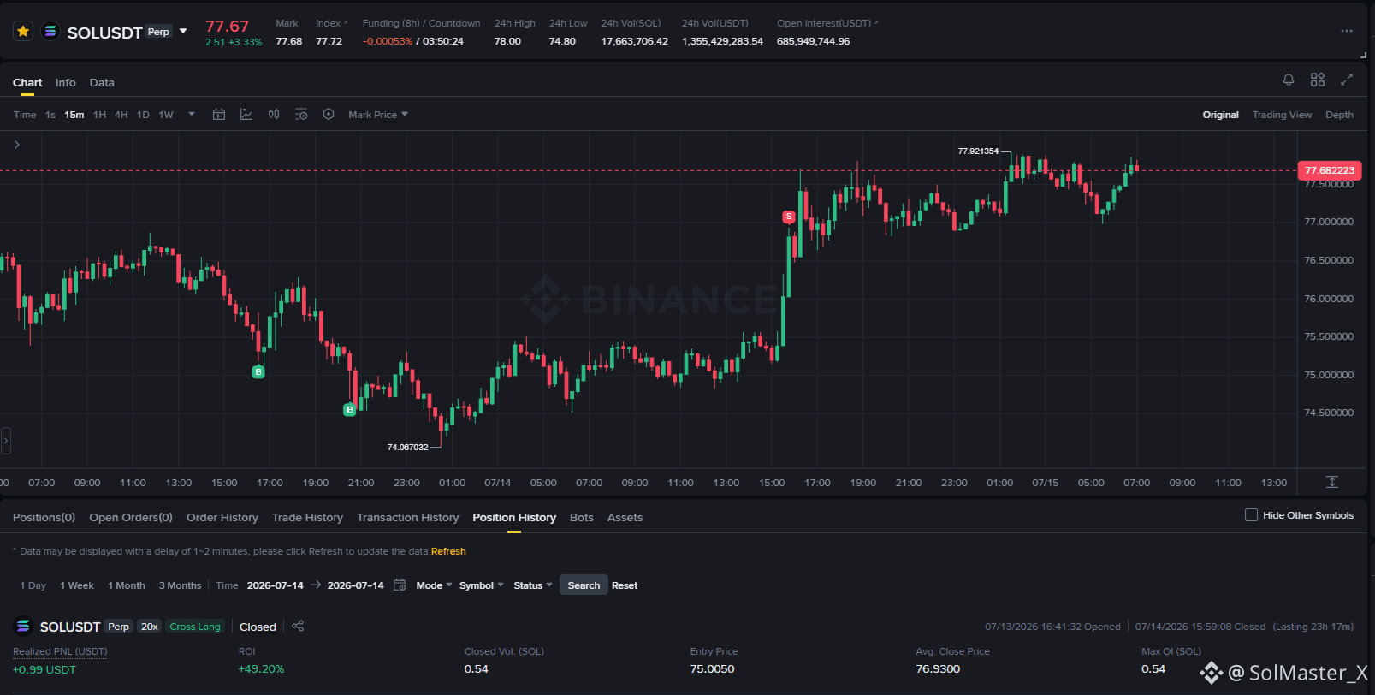Expand chart to fullscreen icon

click(x=1347, y=80)
